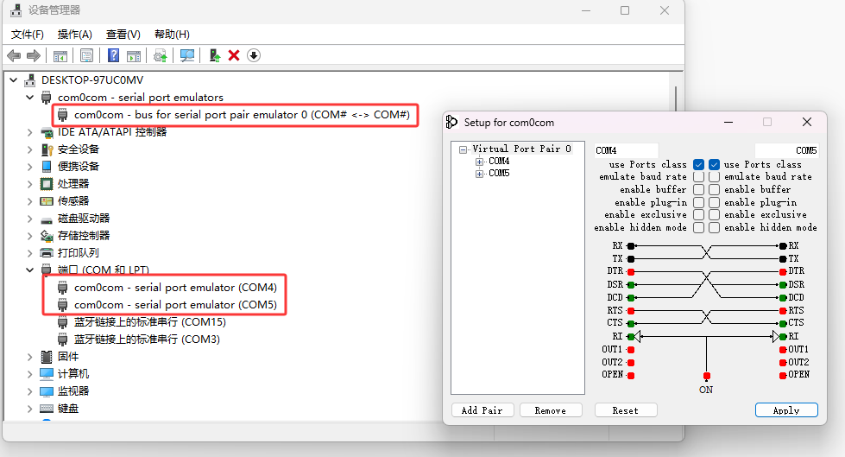
Task: Click the Properties toolbar icon
Action: [86, 55]
